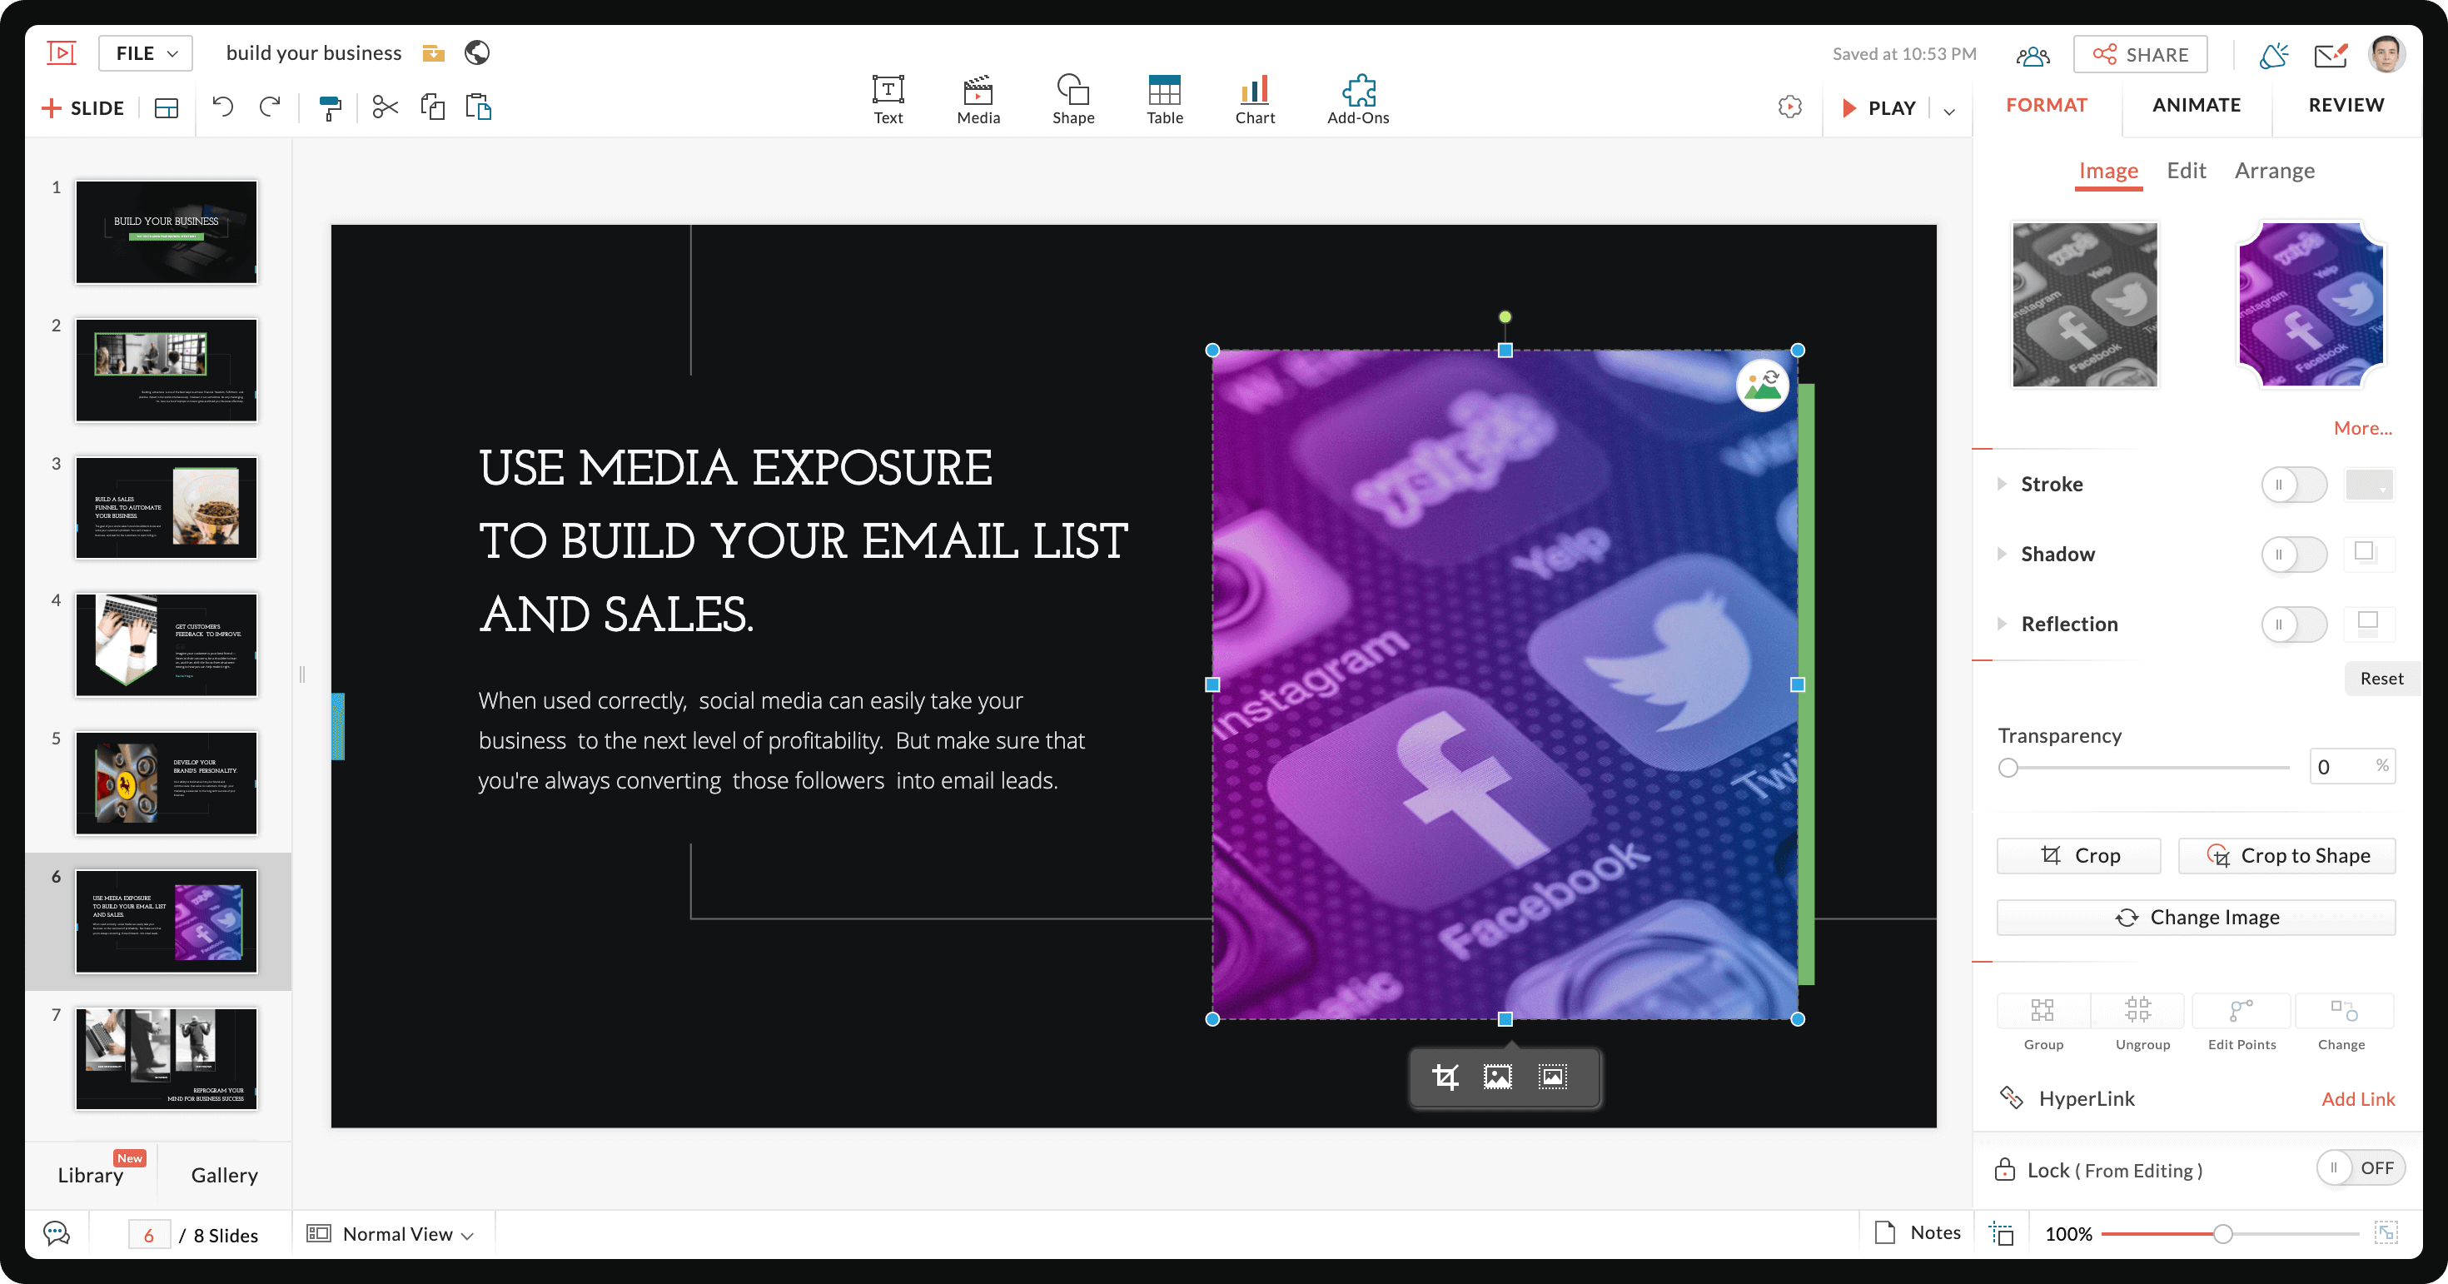Click Add Link for HyperLink
Image resolution: width=2448 pixels, height=1284 pixels.
(2356, 1097)
